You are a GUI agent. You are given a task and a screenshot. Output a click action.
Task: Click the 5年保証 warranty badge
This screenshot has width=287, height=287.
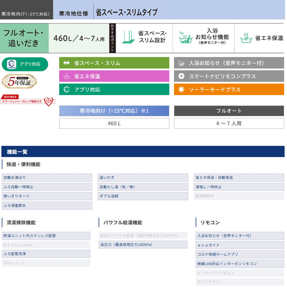[19, 81]
